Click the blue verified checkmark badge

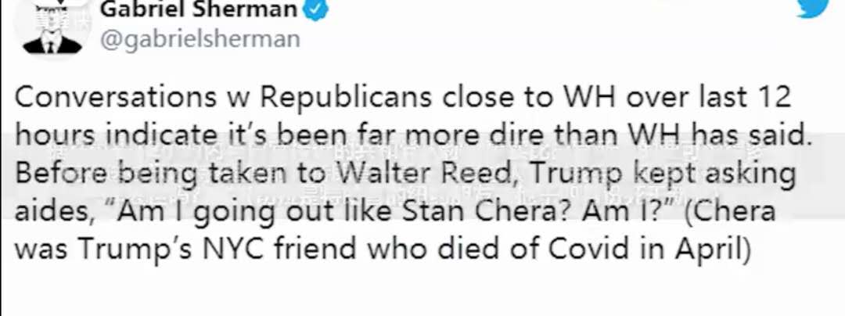coord(316,9)
